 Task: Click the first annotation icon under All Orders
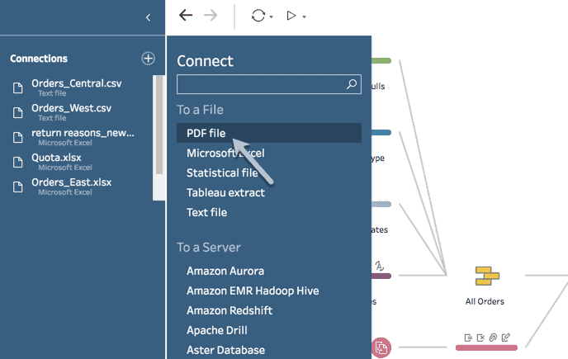click(468, 338)
